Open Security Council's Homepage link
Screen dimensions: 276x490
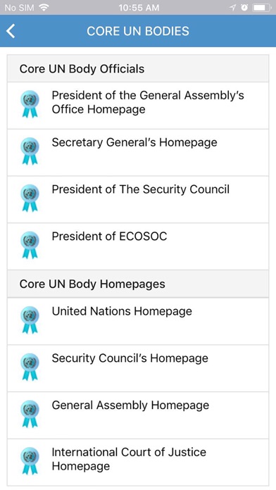[138, 368]
